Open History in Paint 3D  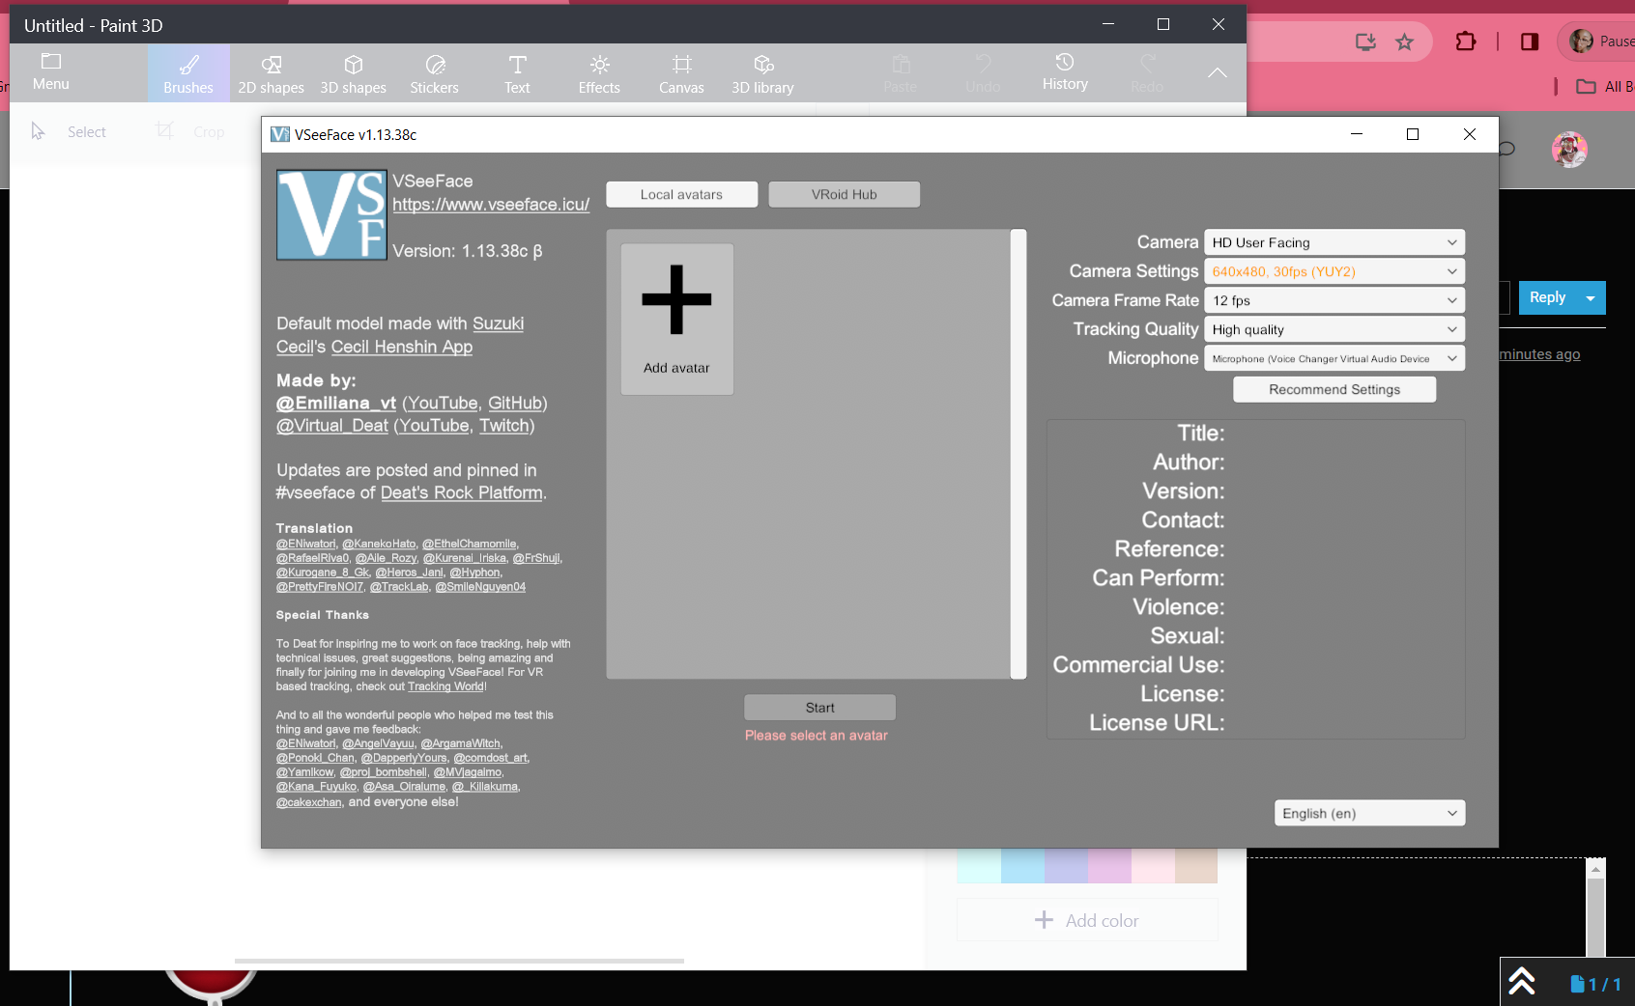click(x=1065, y=73)
